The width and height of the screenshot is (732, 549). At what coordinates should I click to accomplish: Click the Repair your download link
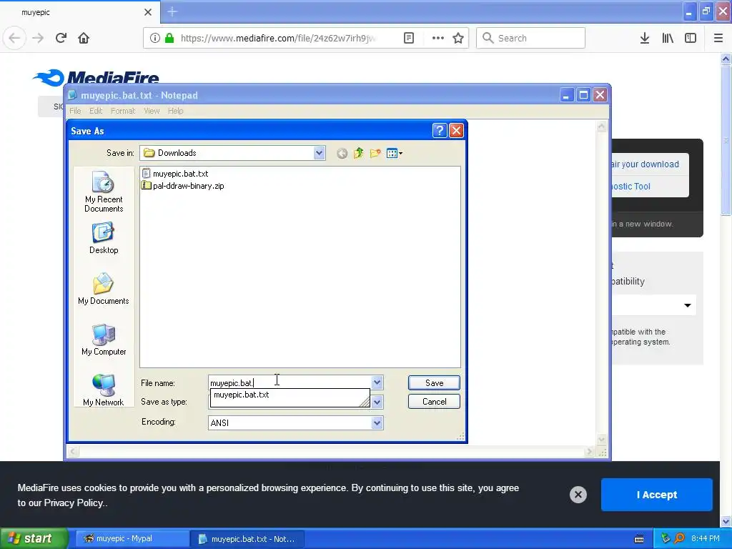coord(646,164)
